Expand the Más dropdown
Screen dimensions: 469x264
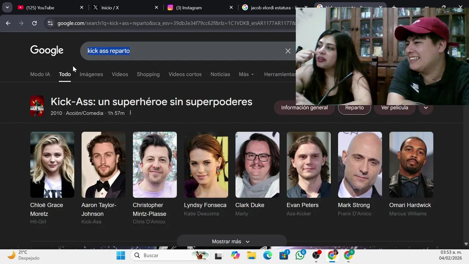coord(246,74)
